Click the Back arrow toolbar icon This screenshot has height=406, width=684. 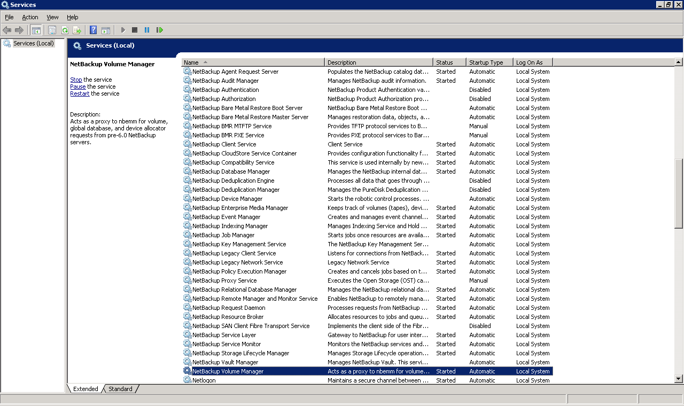click(x=7, y=30)
